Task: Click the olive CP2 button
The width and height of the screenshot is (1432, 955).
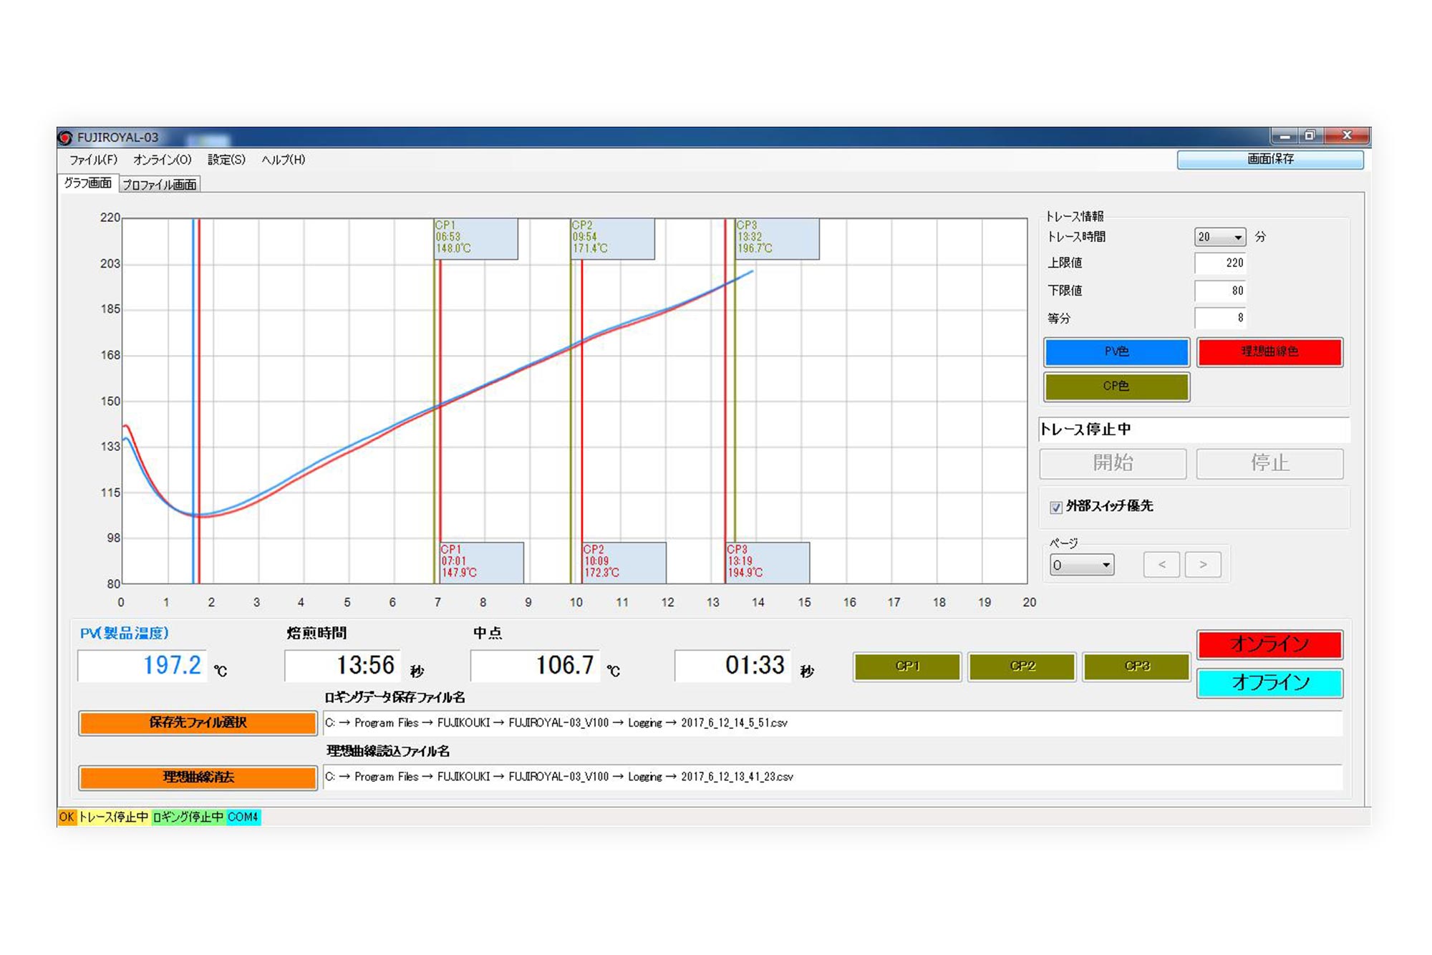Action: click(x=1022, y=666)
